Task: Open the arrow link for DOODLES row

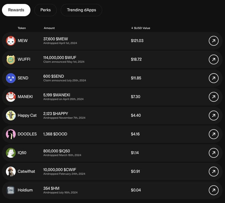Action: pyautogui.click(x=213, y=134)
